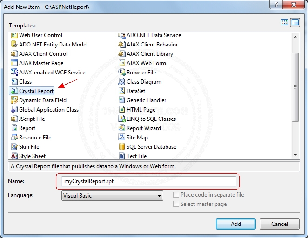Select the ADO.NET Data Service icon
This screenshot has width=308, height=238.
click(x=122, y=35)
